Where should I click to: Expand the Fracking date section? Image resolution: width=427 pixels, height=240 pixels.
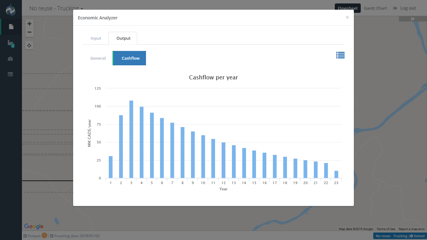pos(75,236)
